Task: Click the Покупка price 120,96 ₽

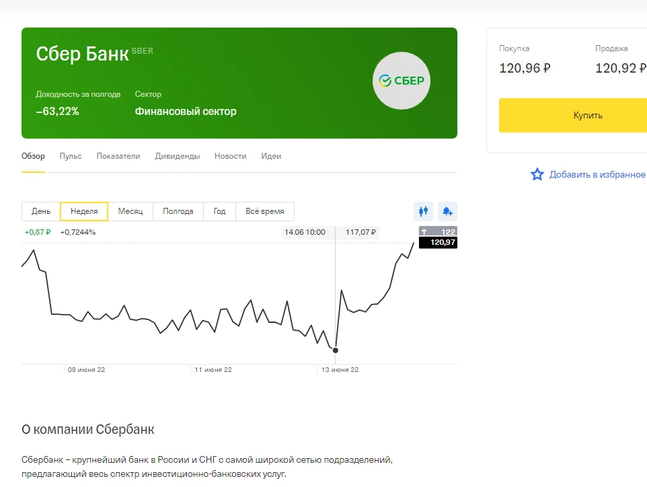Action: tap(525, 68)
